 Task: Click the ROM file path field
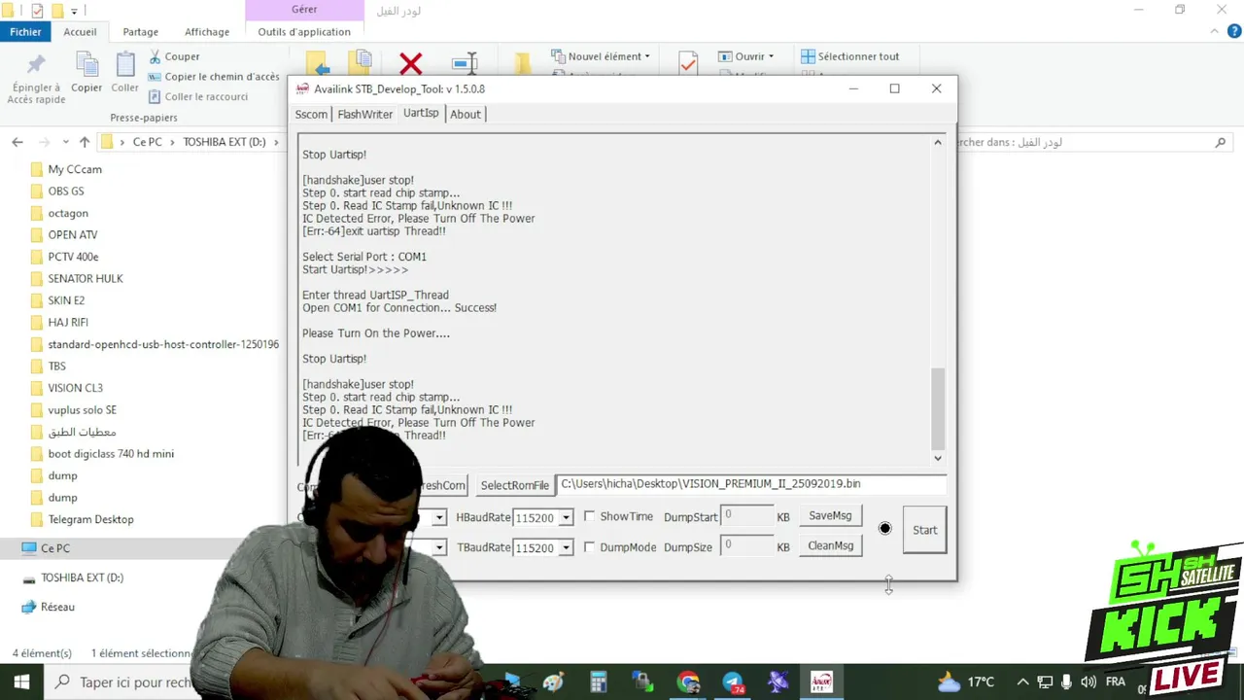click(x=751, y=484)
